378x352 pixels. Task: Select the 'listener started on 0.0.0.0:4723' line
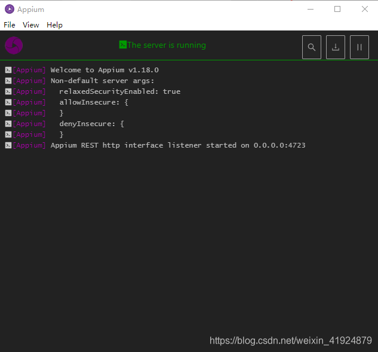tap(178, 145)
